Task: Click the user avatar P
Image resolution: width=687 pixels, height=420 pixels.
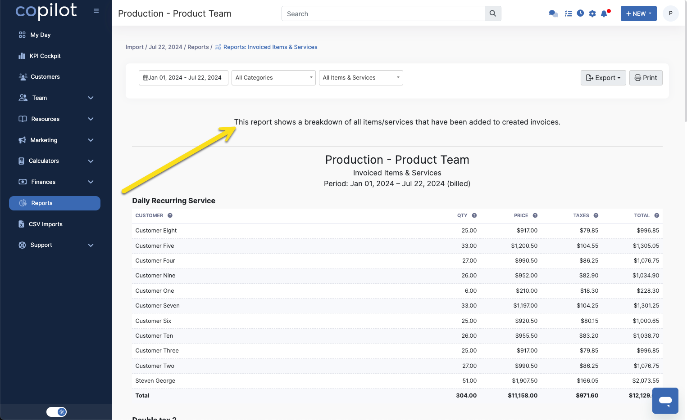Action: tap(670, 13)
